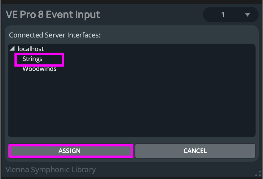Click empty space in the interfaces list
Image resolution: width=263 pixels, height=179 pixels.
click(131, 105)
